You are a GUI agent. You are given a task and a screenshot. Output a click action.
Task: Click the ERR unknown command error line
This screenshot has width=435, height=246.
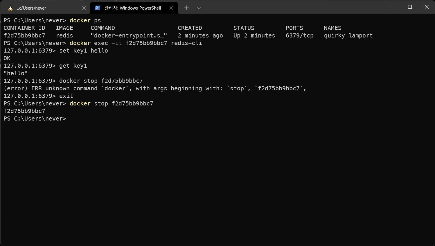click(155, 88)
